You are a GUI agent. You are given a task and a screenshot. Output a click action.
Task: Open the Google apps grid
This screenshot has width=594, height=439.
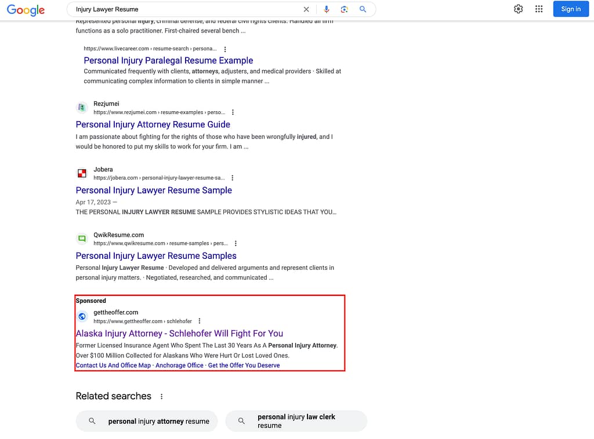pos(539,9)
